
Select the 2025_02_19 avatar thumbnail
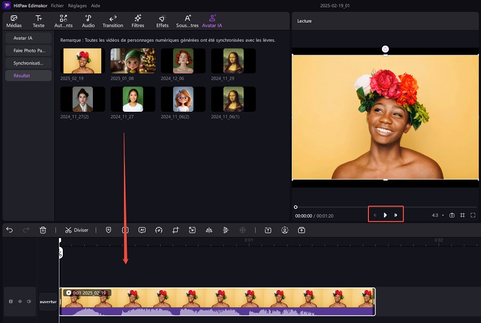83,60
